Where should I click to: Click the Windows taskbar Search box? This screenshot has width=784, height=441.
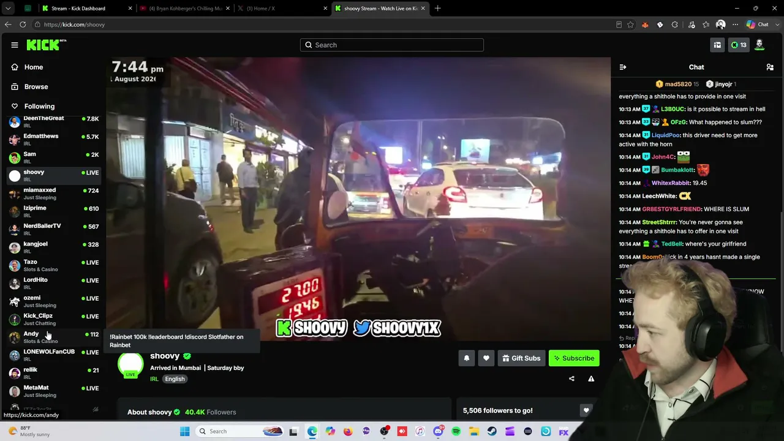point(240,431)
